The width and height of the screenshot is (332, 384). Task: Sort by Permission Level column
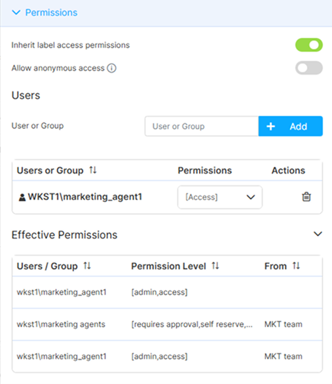[x=215, y=265]
